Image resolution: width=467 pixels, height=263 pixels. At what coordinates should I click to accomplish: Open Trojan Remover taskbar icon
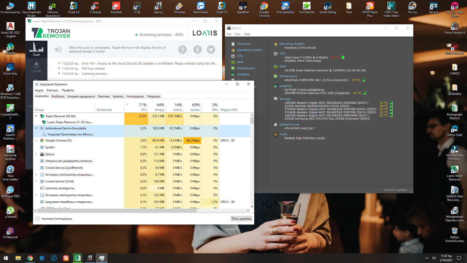click(78, 258)
